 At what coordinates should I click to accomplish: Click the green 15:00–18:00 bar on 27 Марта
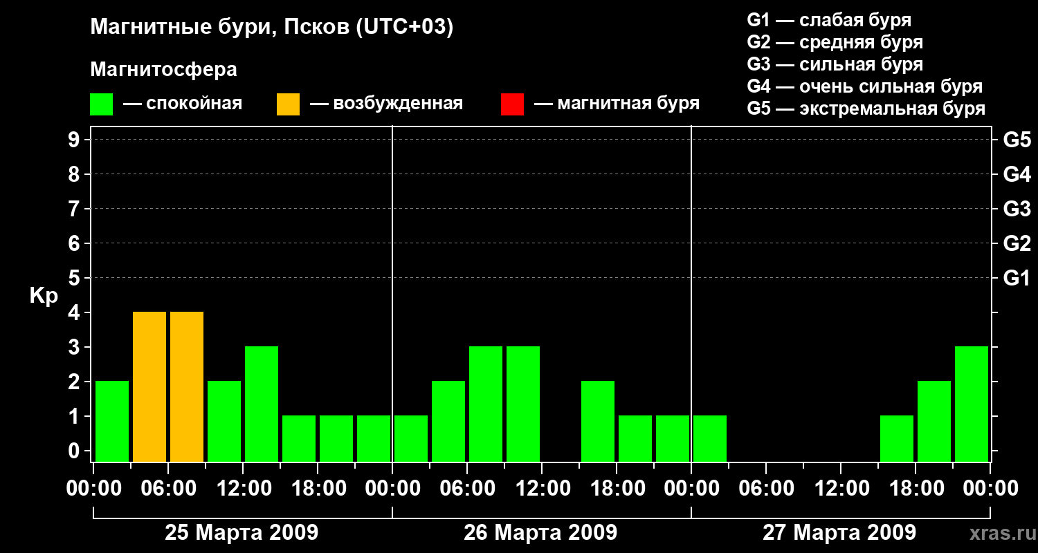coord(897,438)
